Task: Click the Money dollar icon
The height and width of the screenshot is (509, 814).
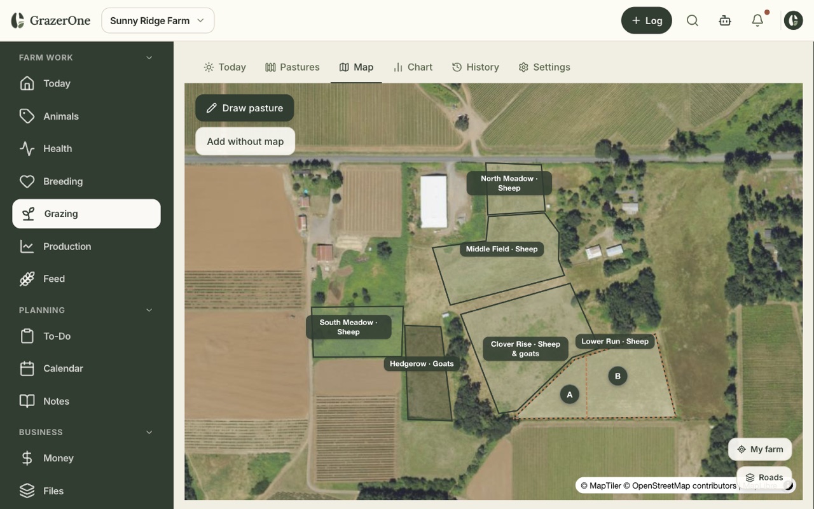Action: (x=27, y=458)
